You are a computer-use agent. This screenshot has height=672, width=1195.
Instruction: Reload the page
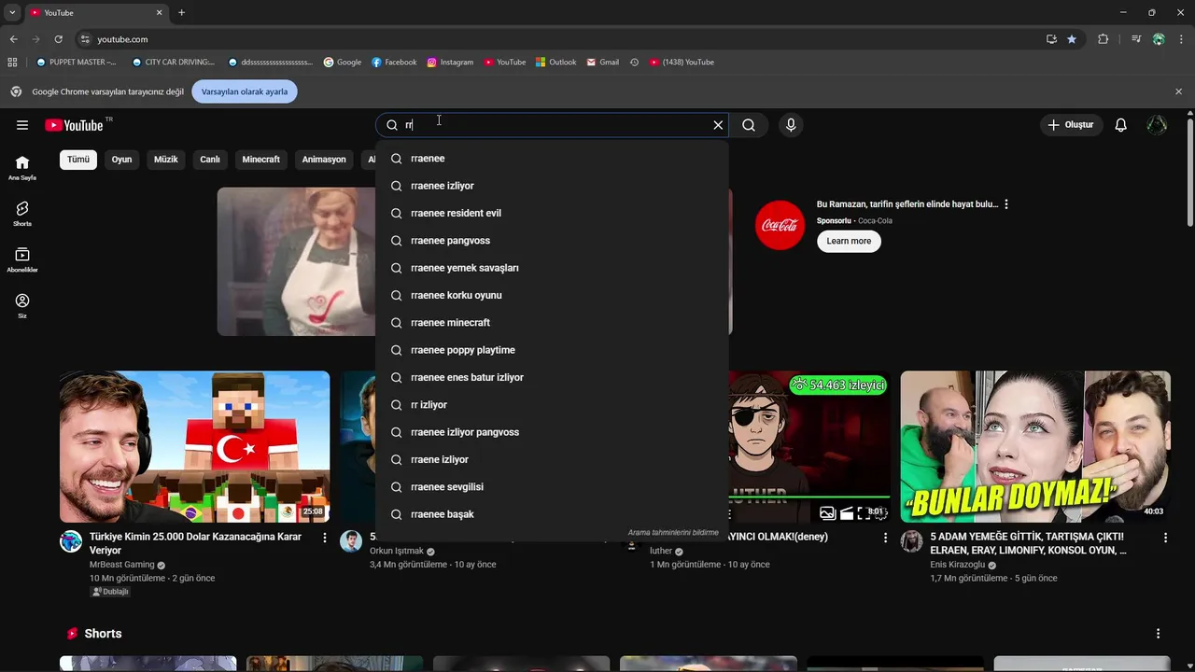click(x=58, y=39)
